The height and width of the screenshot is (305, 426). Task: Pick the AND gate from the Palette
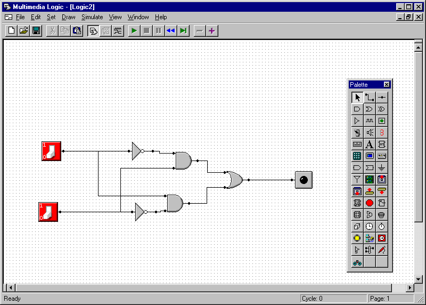(x=357, y=109)
